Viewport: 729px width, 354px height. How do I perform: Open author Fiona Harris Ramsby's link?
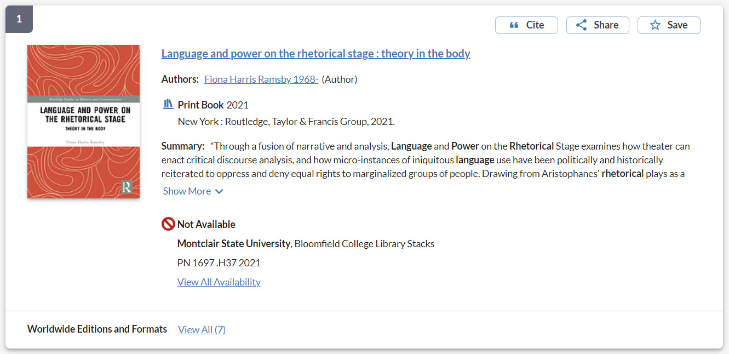click(x=261, y=79)
